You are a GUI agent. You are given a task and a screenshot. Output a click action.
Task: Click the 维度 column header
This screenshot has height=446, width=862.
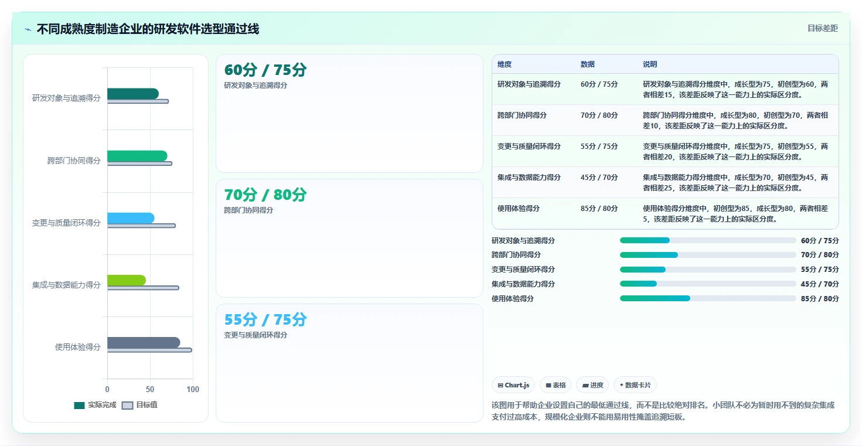point(505,64)
